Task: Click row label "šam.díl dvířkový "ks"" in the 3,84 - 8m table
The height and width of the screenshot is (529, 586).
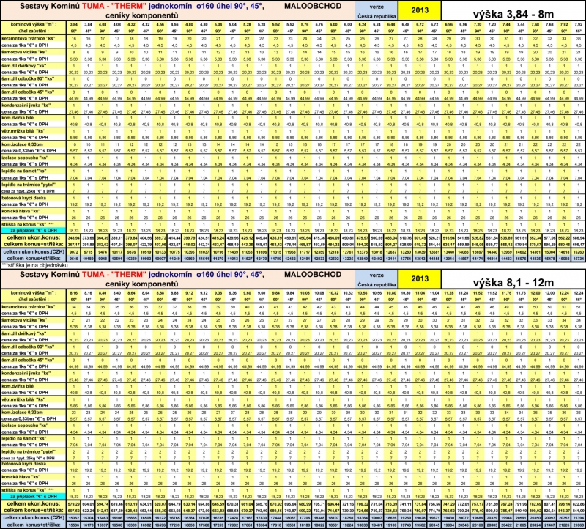Action: click(24, 65)
